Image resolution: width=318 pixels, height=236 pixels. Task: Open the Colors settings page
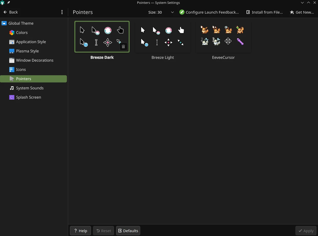[x=34, y=33]
